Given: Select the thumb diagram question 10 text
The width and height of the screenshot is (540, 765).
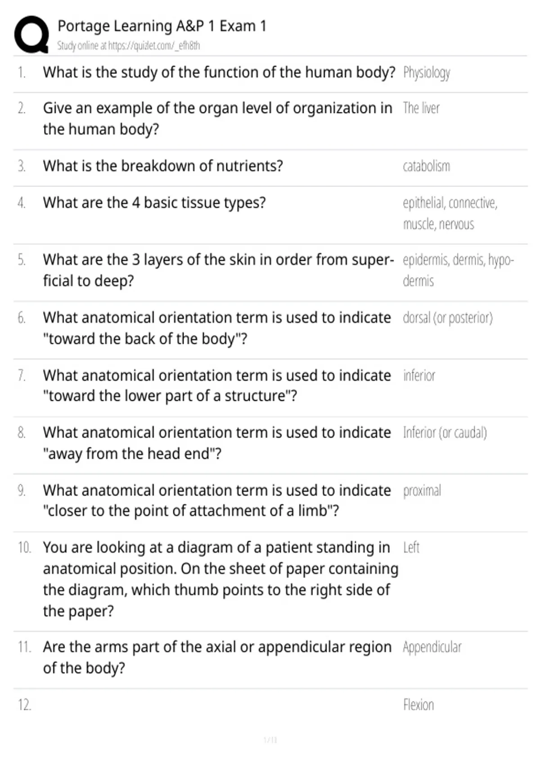Looking at the screenshot, I should 220,579.
